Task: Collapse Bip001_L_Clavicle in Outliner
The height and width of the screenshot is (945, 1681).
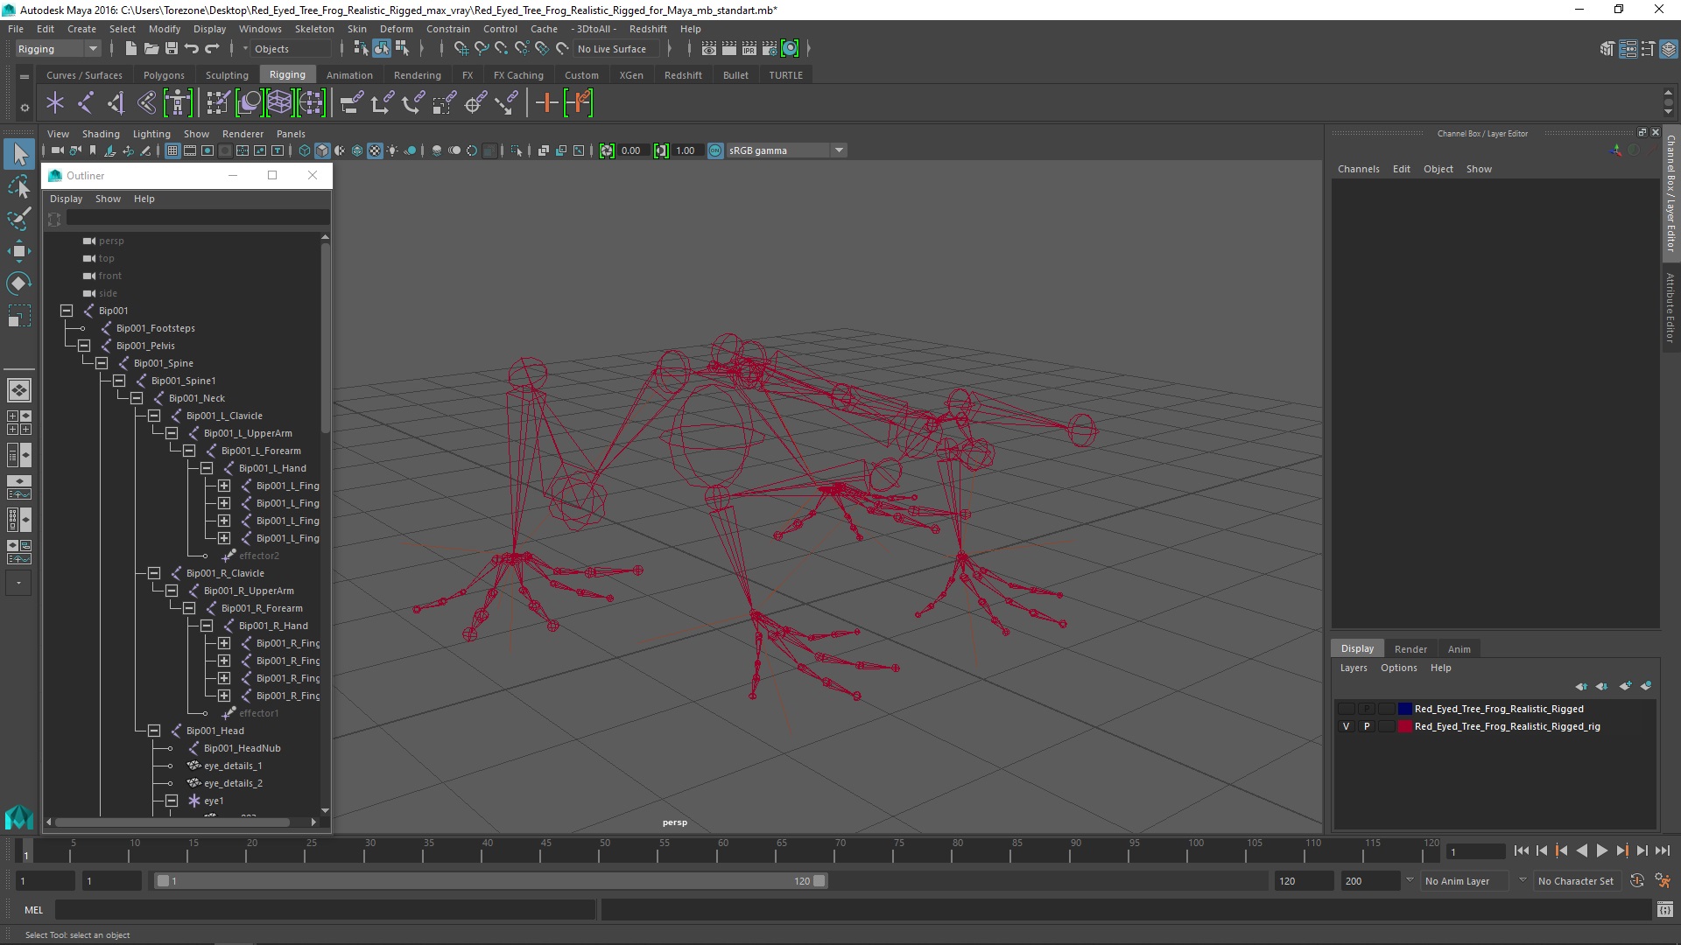Action: tap(154, 416)
